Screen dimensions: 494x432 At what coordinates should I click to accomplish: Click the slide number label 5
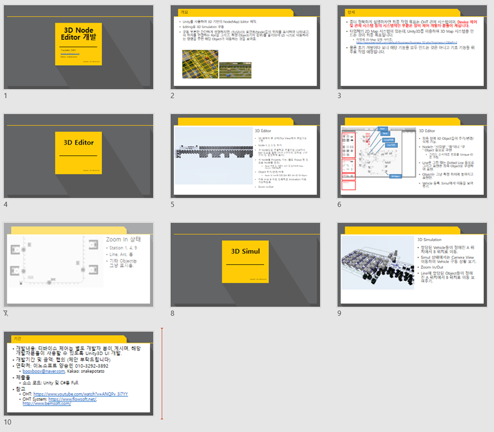(x=173, y=204)
